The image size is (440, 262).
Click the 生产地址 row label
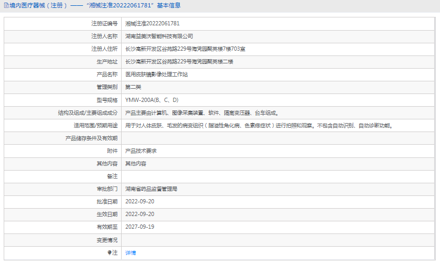[107, 62]
